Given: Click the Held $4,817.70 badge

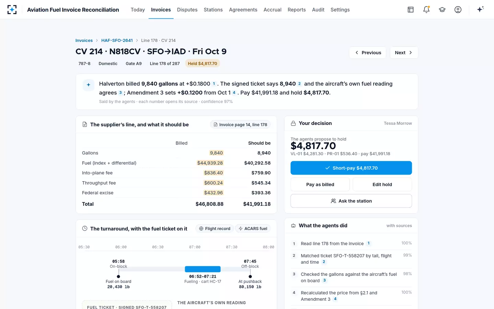Looking at the screenshot, I should [202, 64].
